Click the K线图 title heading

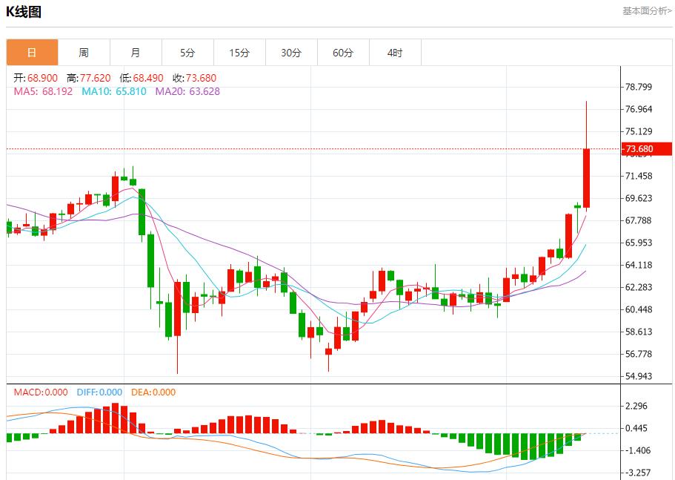(24, 12)
